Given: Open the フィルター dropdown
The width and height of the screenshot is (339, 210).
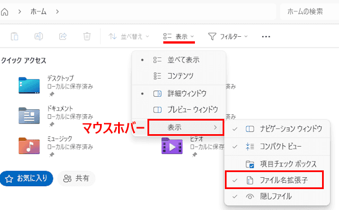Looking at the screenshot, I should [x=228, y=37].
